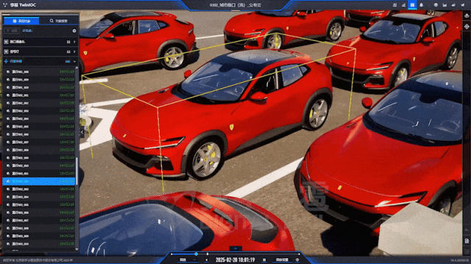Toggle visibility eye of vehicle row 002_001

click(x=8, y=95)
